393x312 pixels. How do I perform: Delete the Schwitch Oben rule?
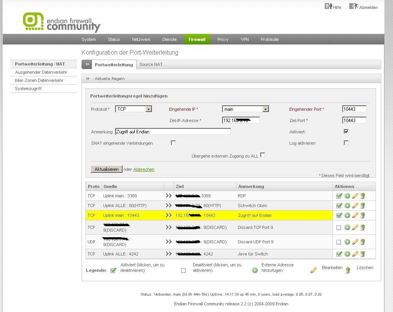tap(363, 206)
